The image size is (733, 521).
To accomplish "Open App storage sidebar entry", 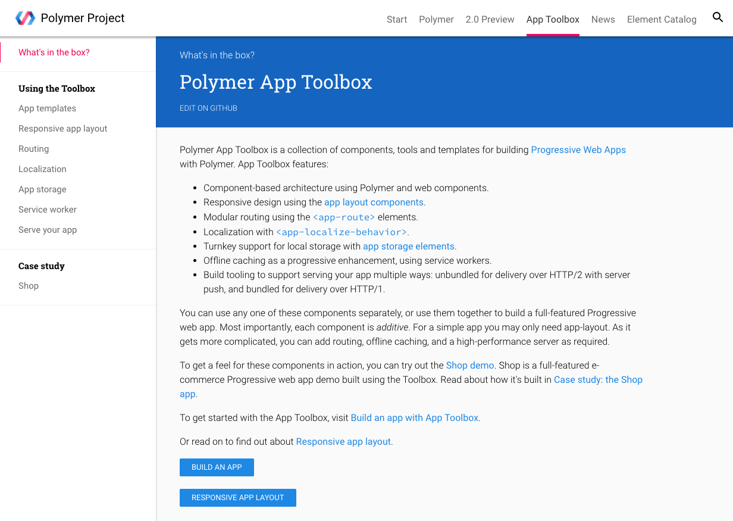I will point(42,189).
